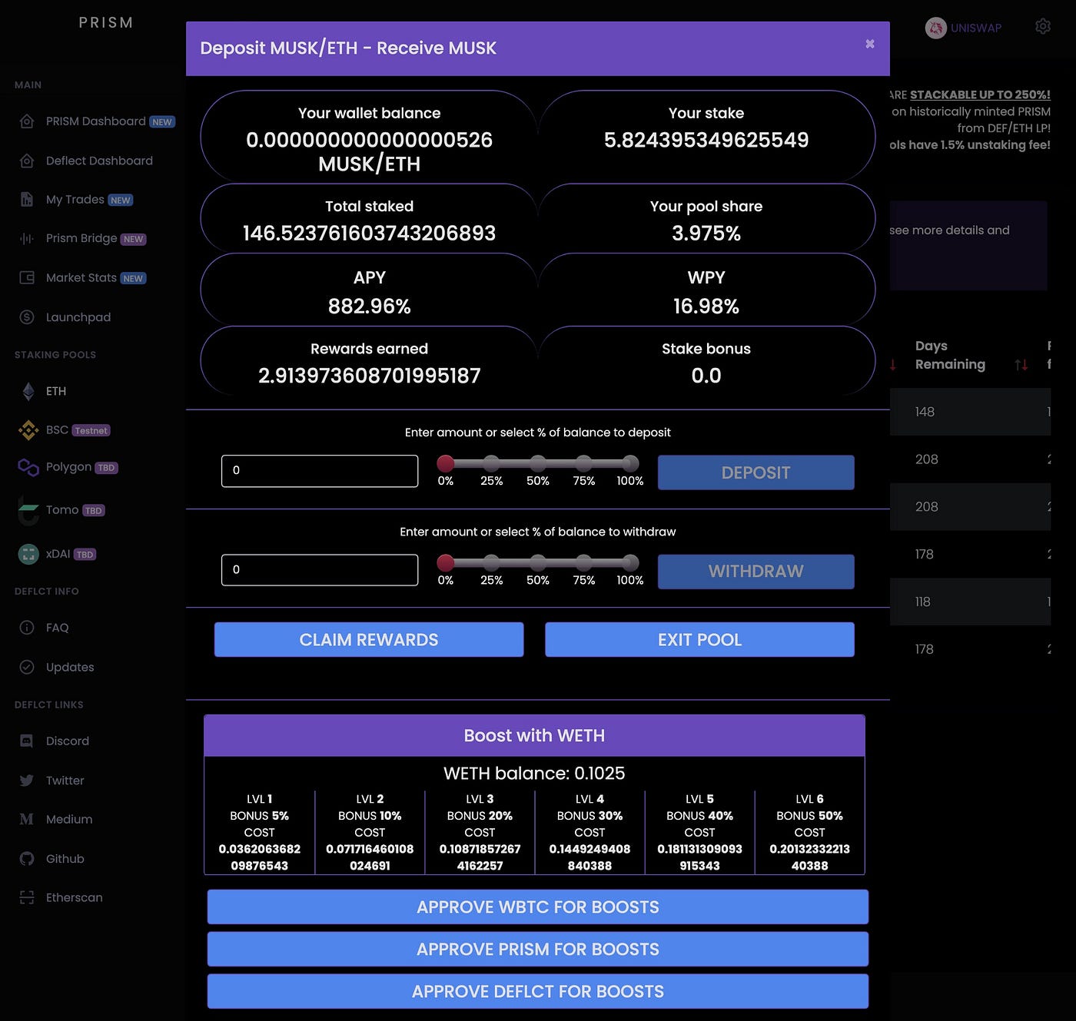Set withdraw slider to 75%

(x=583, y=562)
